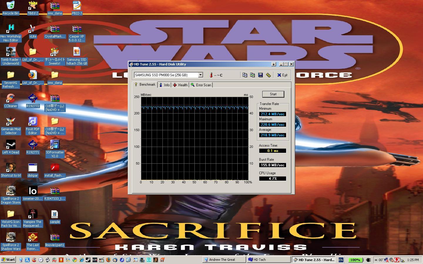Select the iometer desktop icon
This screenshot has height=264, width=423.
[33, 193]
